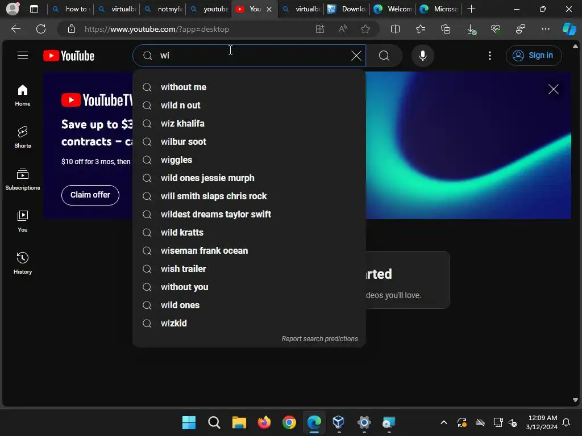582x436 pixels.
Task: Show hidden system tray icons
Action: [x=443, y=422]
